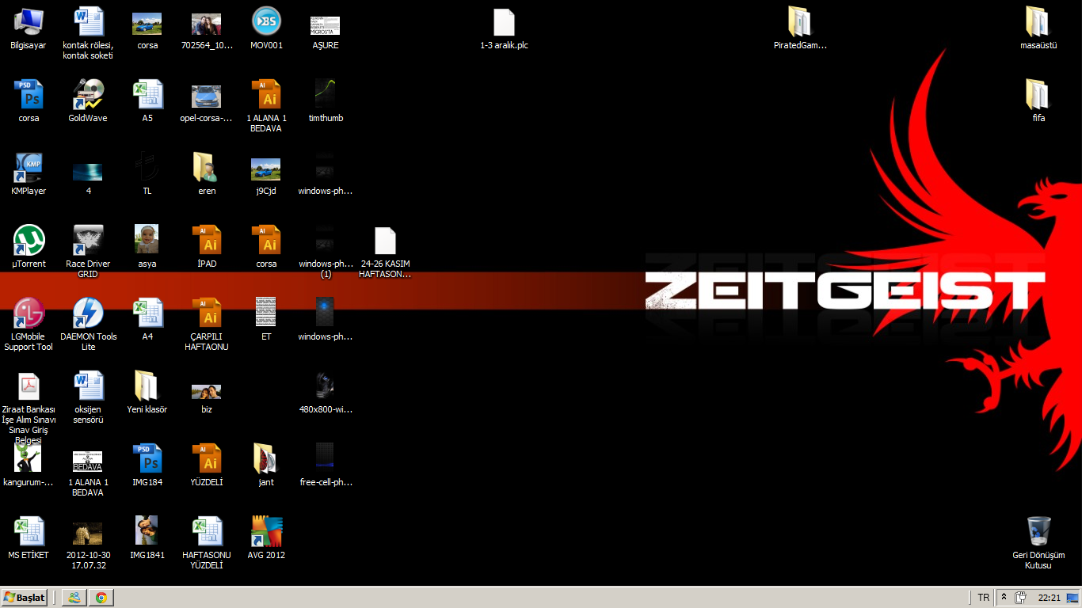The height and width of the screenshot is (608, 1082).
Task: Click the show desktop tray icon
Action: [1072, 598]
